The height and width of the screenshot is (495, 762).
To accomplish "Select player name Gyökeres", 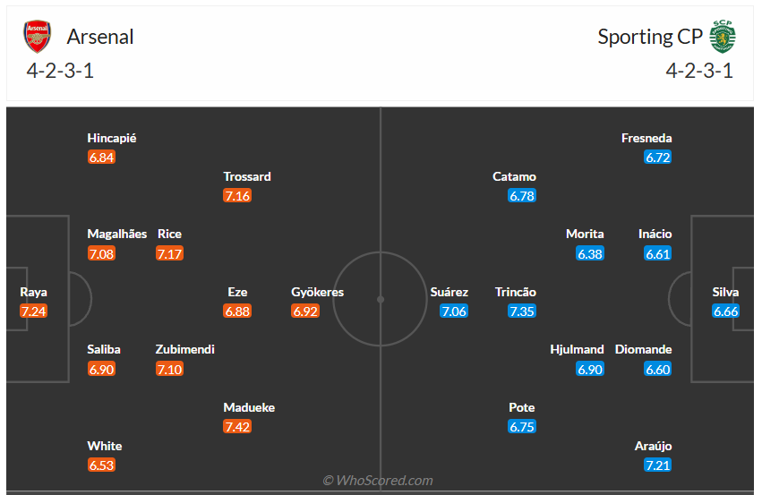I will click(317, 292).
